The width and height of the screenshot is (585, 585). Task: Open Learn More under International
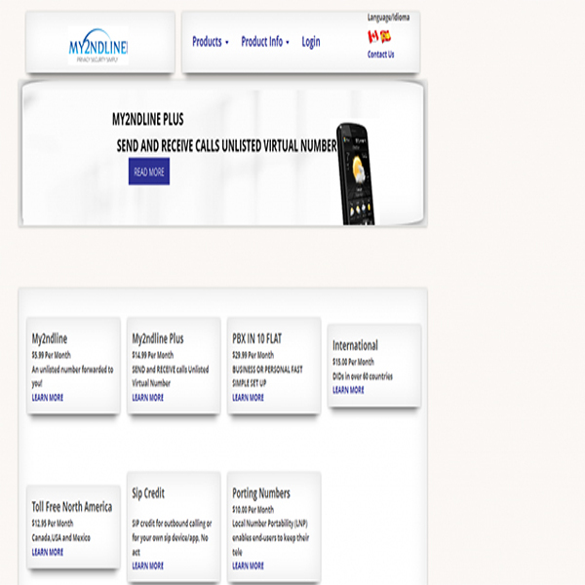click(348, 390)
